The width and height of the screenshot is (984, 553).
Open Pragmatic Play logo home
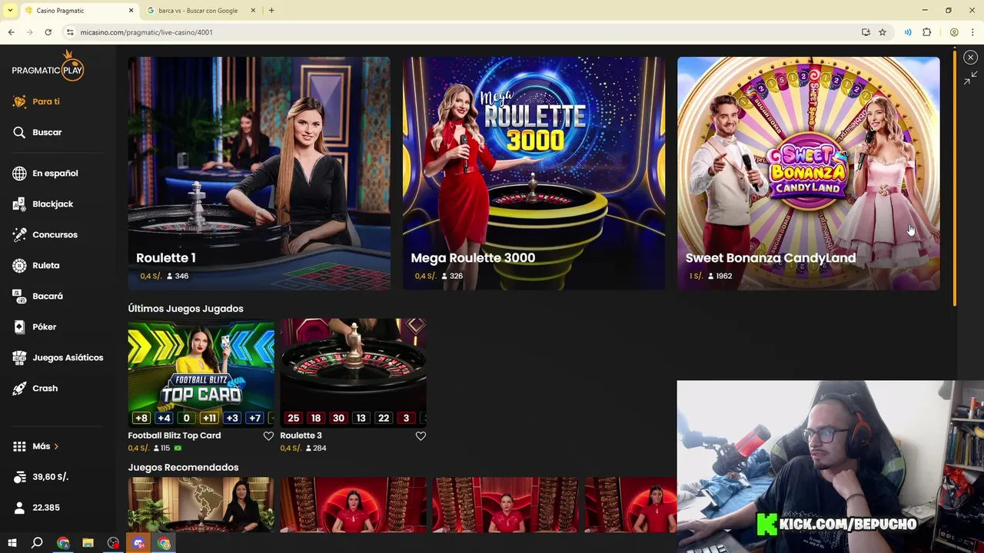point(48,66)
